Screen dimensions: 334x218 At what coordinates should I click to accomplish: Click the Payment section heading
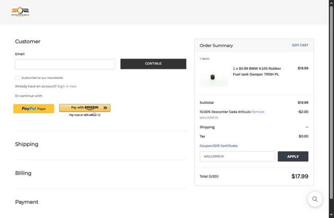click(x=27, y=202)
